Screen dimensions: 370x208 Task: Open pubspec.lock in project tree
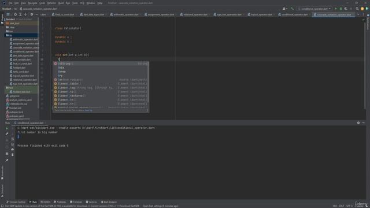click(16, 112)
